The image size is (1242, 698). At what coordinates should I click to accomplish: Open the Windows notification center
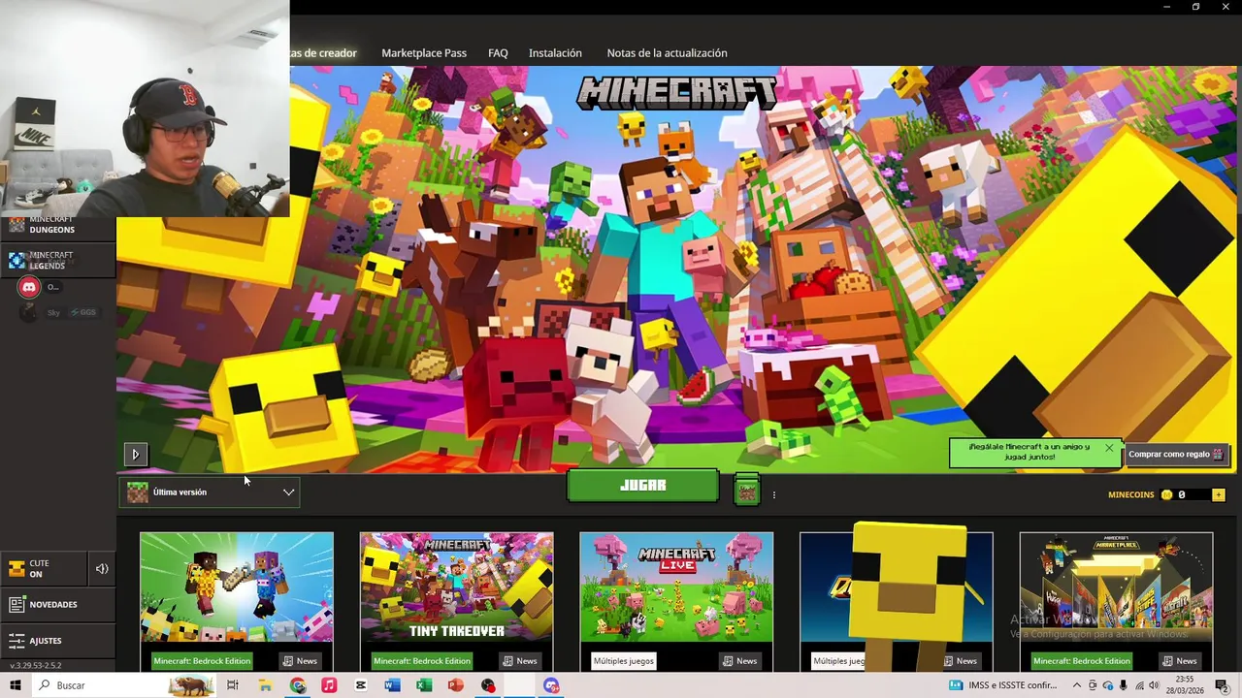tap(1222, 685)
